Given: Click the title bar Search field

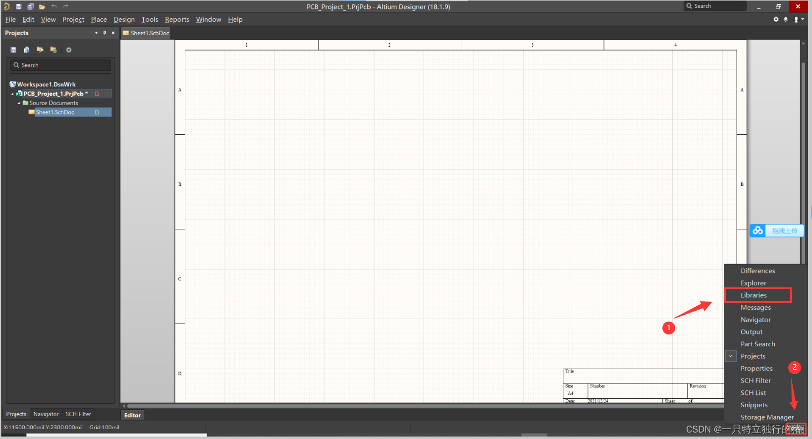Looking at the screenshot, I should tap(715, 6).
